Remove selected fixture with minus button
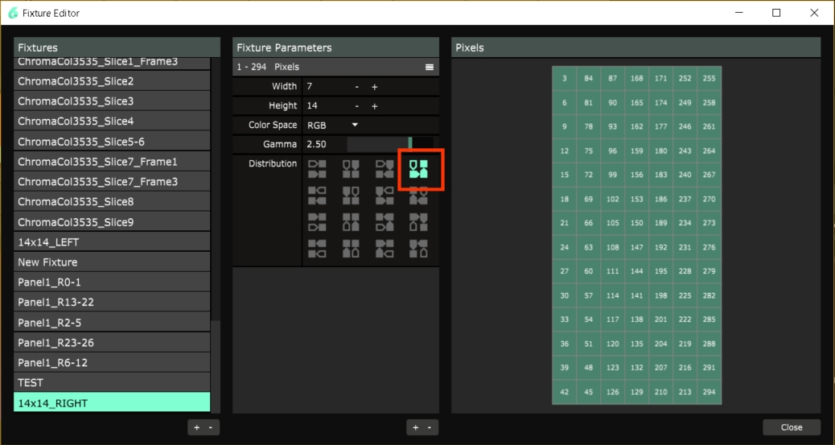This screenshot has width=835, height=445. coord(210,427)
